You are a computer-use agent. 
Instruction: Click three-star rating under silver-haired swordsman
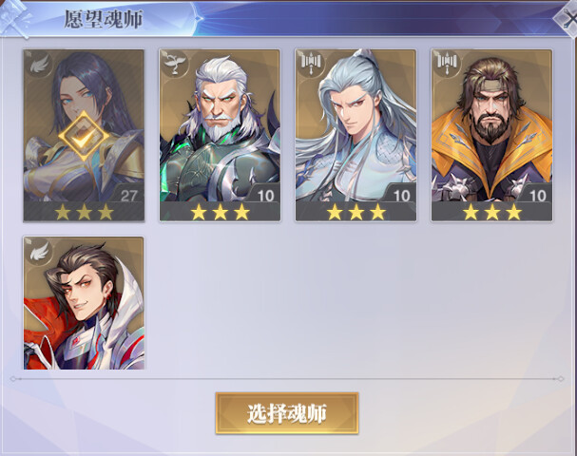click(x=356, y=212)
